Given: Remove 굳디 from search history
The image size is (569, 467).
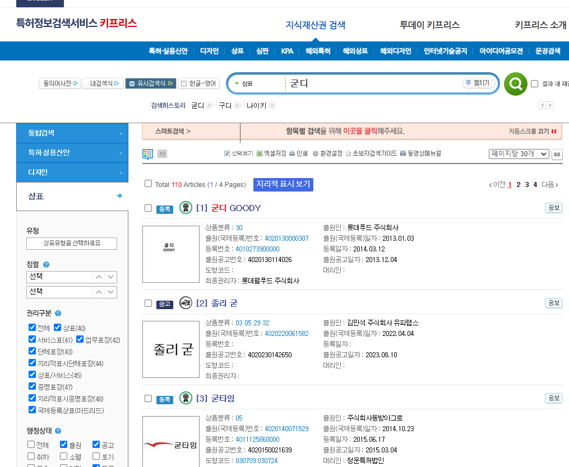Looking at the screenshot, I should pos(210,105).
